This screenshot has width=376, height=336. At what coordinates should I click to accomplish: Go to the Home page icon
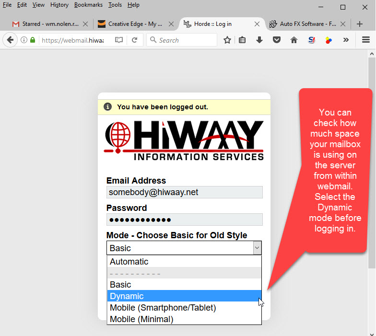[x=294, y=40]
